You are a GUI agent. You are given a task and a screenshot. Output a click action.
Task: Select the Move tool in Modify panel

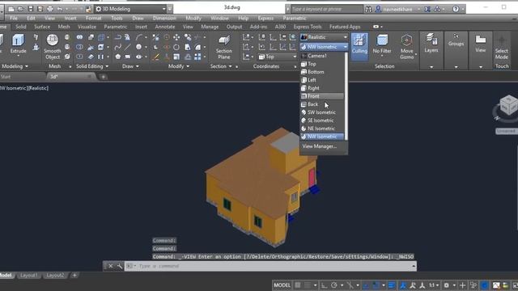point(176,37)
